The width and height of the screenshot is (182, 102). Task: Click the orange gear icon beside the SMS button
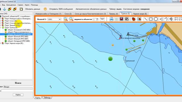click(x=45, y=9)
